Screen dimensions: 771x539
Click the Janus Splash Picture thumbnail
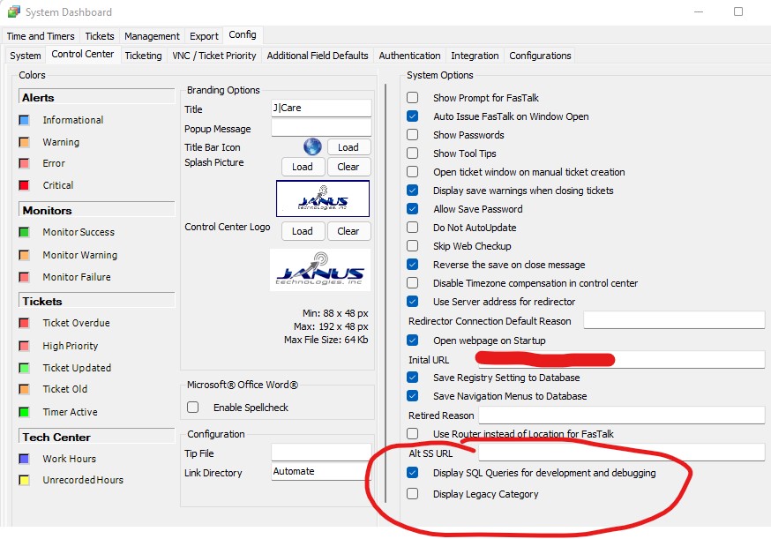322,198
